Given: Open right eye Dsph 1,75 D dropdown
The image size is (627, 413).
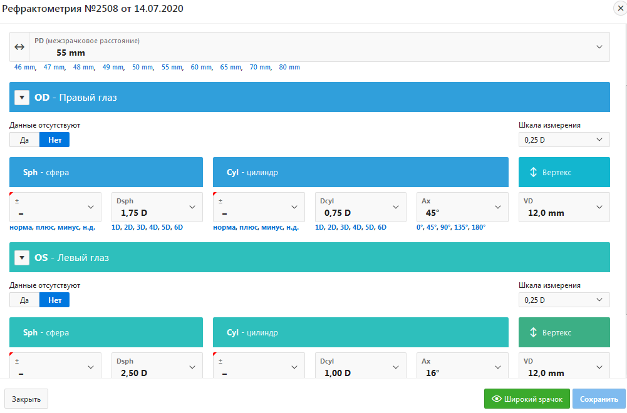Looking at the screenshot, I should [x=157, y=207].
